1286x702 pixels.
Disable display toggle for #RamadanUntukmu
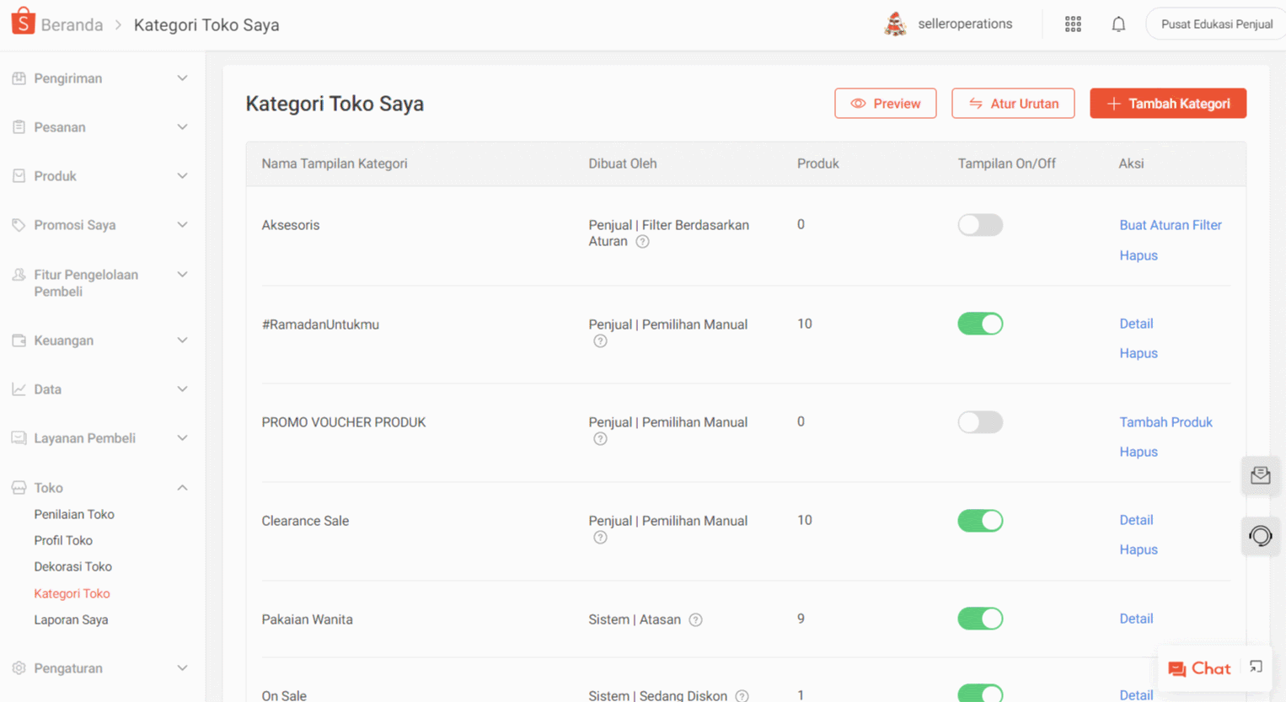coord(980,324)
